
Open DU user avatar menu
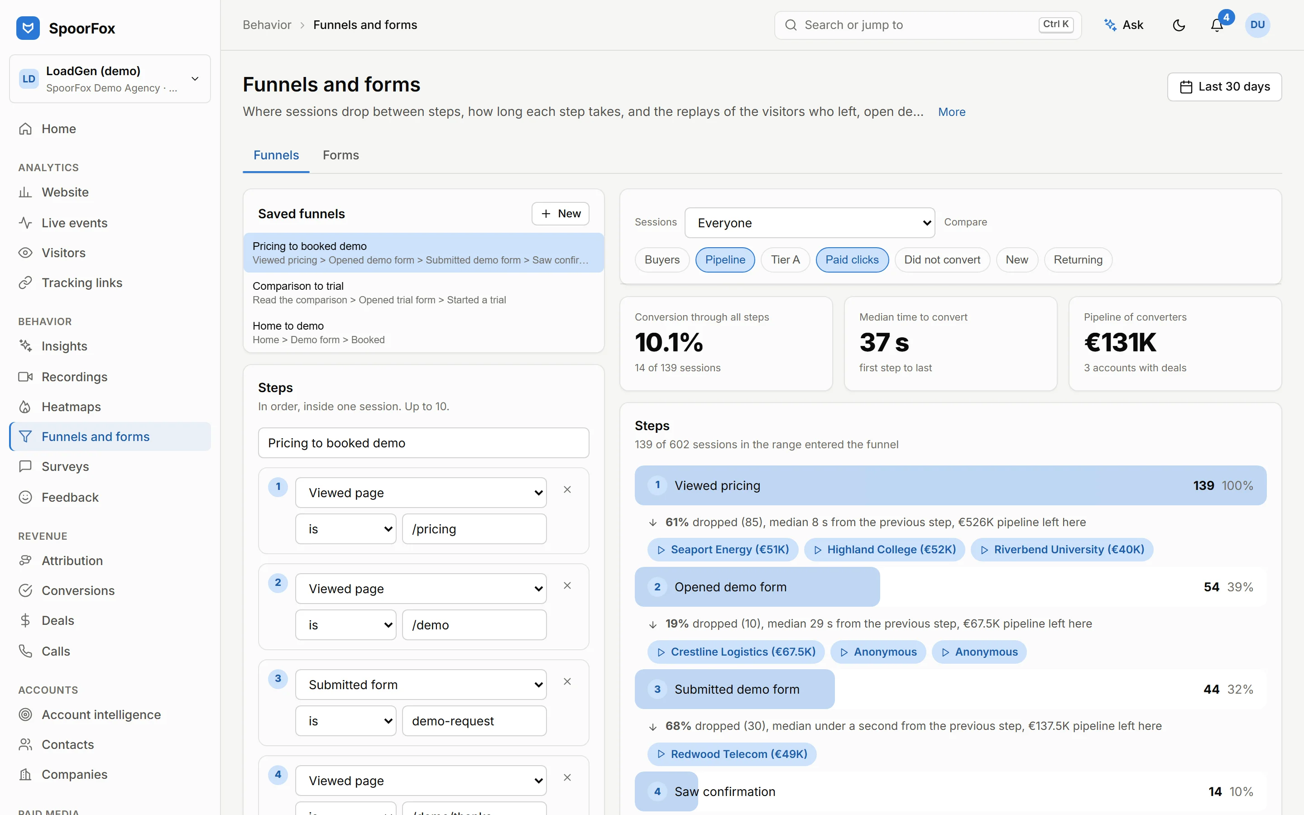(x=1258, y=25)
